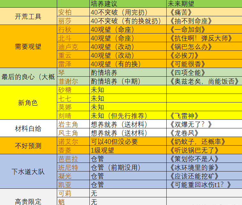Select the cell 《奶蚊子，还概率》
The height and width of the screenshot is (205, 242).
(204, 141)
